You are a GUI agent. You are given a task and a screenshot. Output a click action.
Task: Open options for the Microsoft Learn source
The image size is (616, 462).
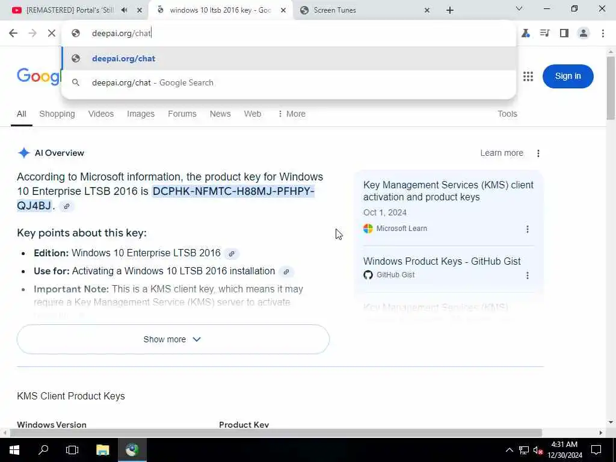point(527,229)
